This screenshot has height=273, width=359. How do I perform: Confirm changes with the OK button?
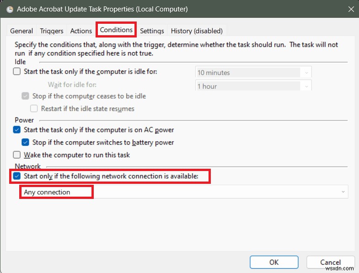click(274, 262)
